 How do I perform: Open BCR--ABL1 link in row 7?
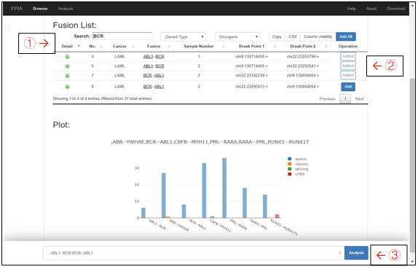tap(154, 76)
